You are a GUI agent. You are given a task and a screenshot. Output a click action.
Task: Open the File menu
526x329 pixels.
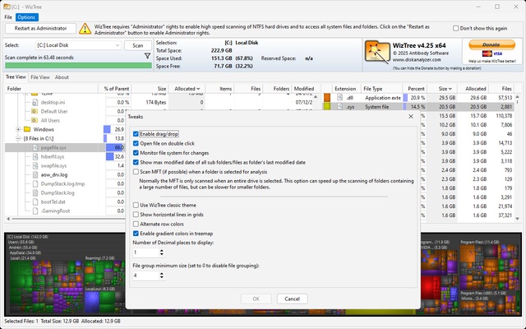coord(8,17)
